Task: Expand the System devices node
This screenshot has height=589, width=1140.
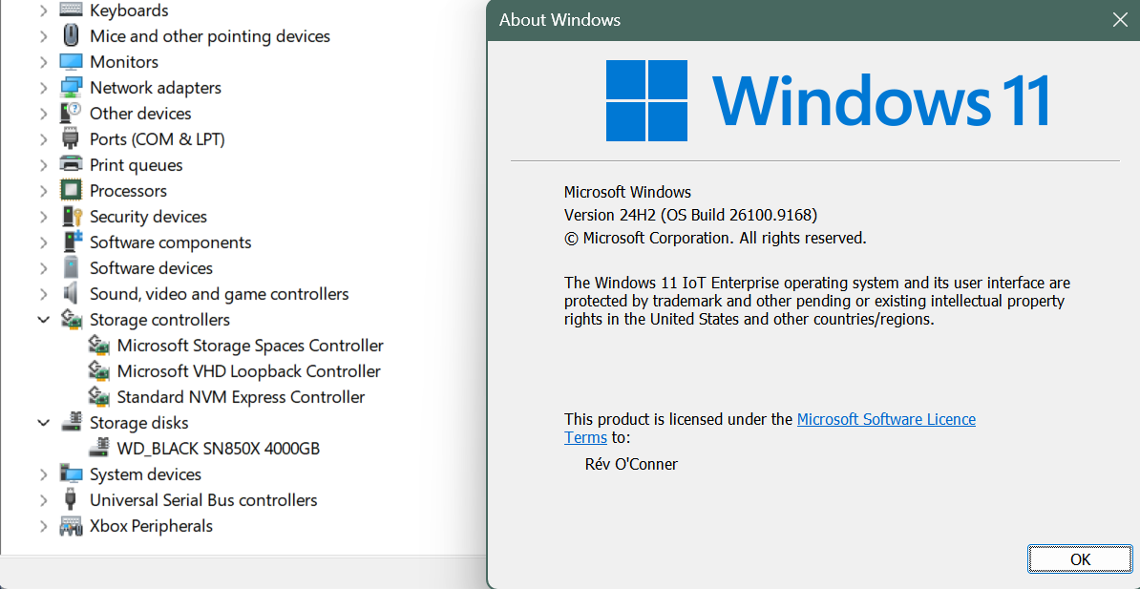Action: tap(44, 474)
